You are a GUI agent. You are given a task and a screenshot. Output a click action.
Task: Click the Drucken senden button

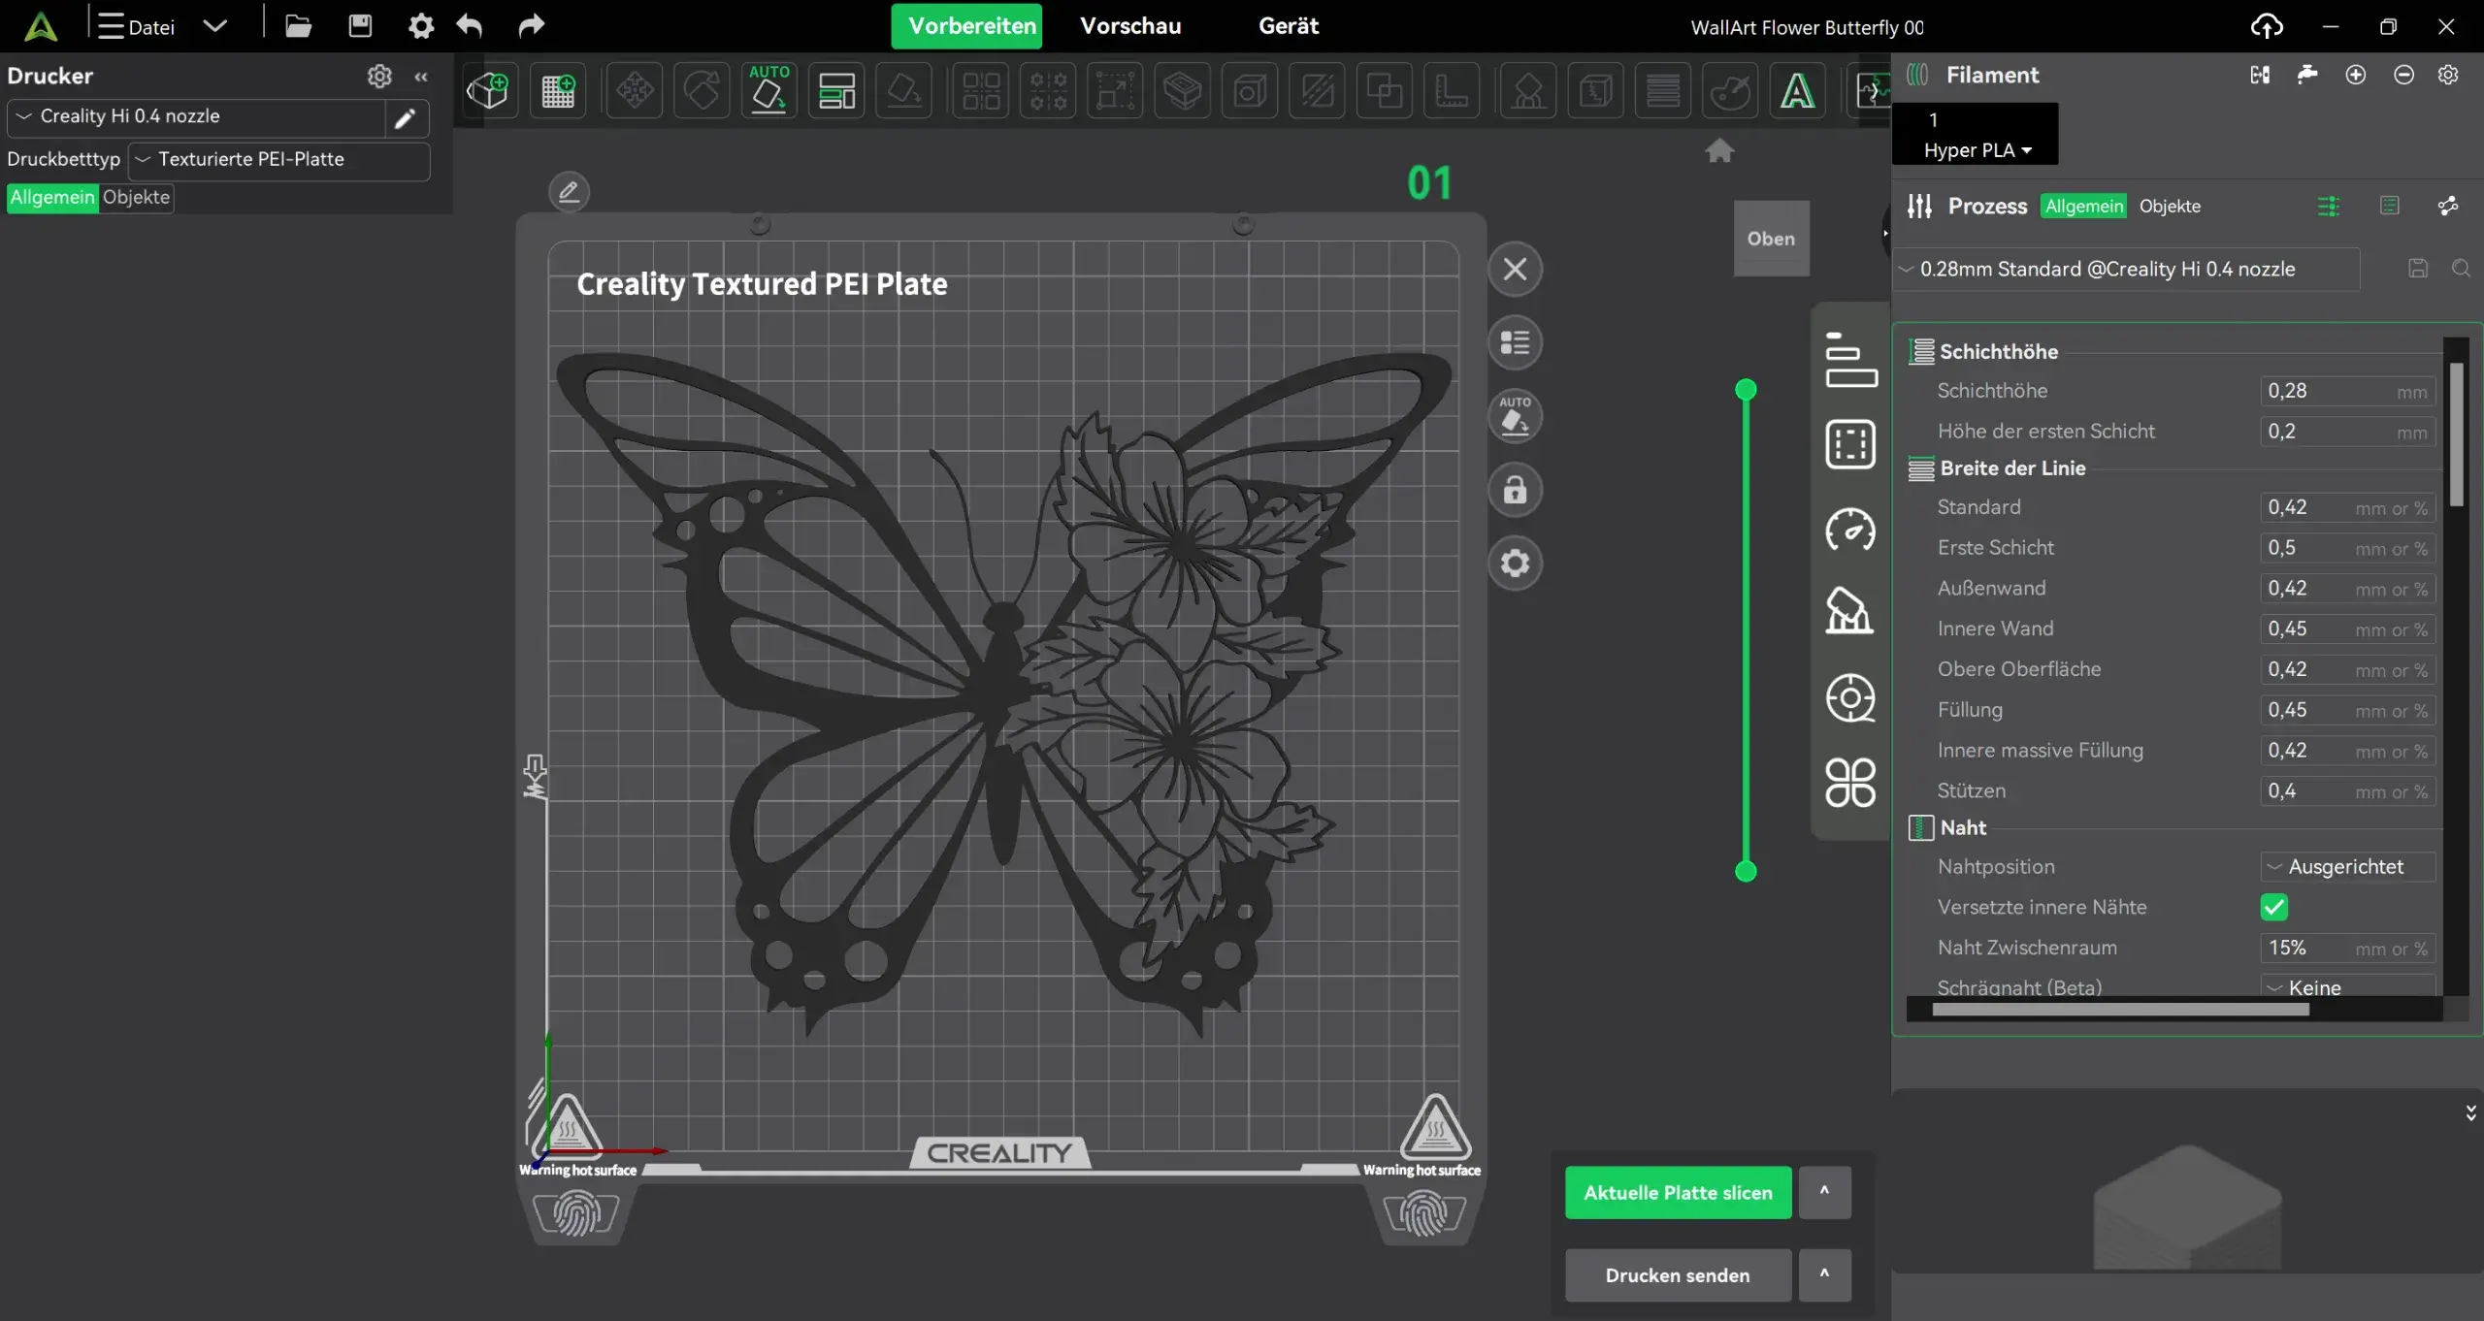point(1678,1274)
